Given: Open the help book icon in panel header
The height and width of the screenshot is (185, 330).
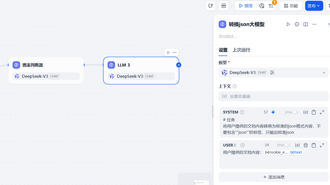Looking at the screenshot, I should point(306,24).
